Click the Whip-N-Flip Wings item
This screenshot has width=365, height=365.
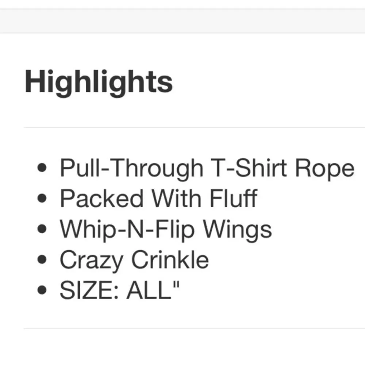point(166,230)
